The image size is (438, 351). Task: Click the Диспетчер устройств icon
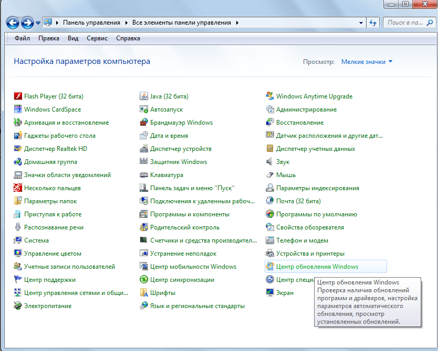143,148
